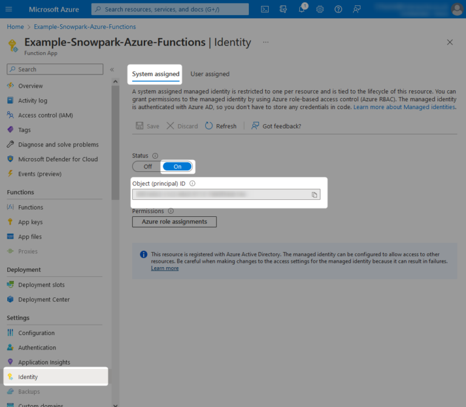Click the Refresh toolbar button
The image size is (466, 407).
[x=221, y=126]
